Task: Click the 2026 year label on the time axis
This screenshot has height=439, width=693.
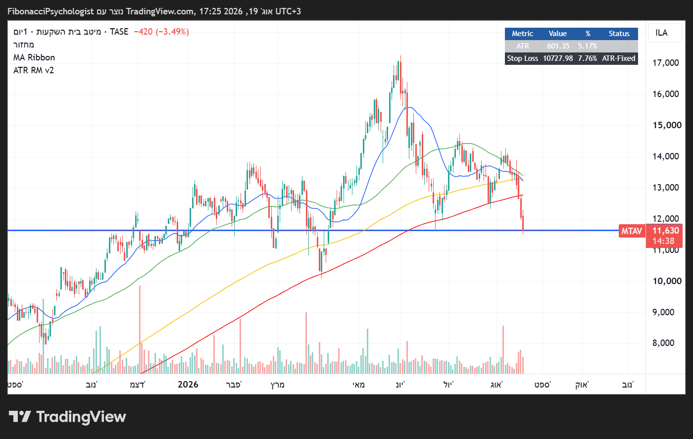Action: pyautogui.click(x=188, y=385)
